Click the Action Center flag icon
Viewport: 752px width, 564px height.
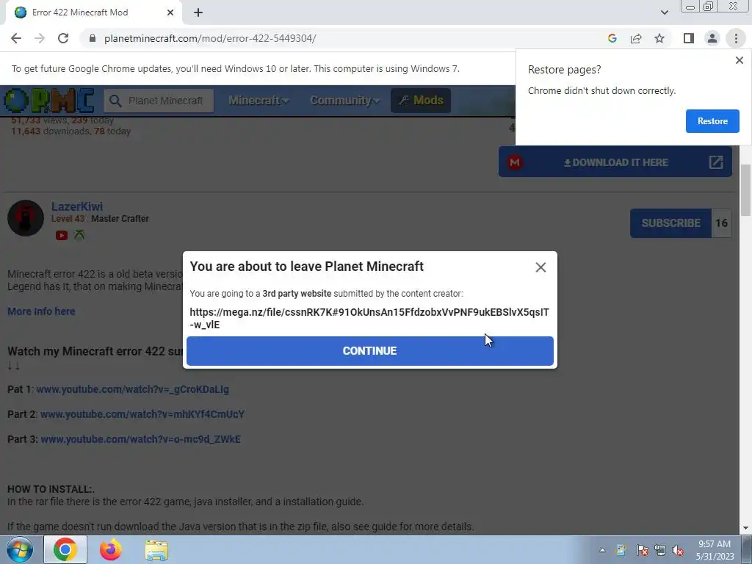pos(642,550)
